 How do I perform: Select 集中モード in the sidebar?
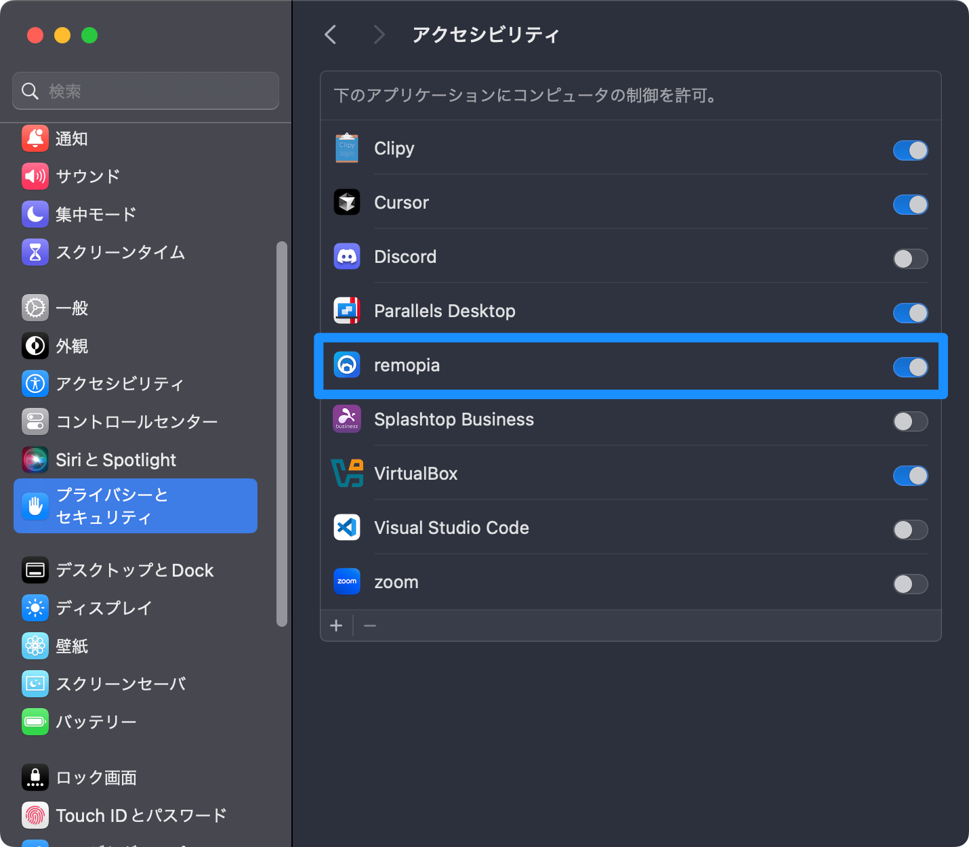pos(136,214)
